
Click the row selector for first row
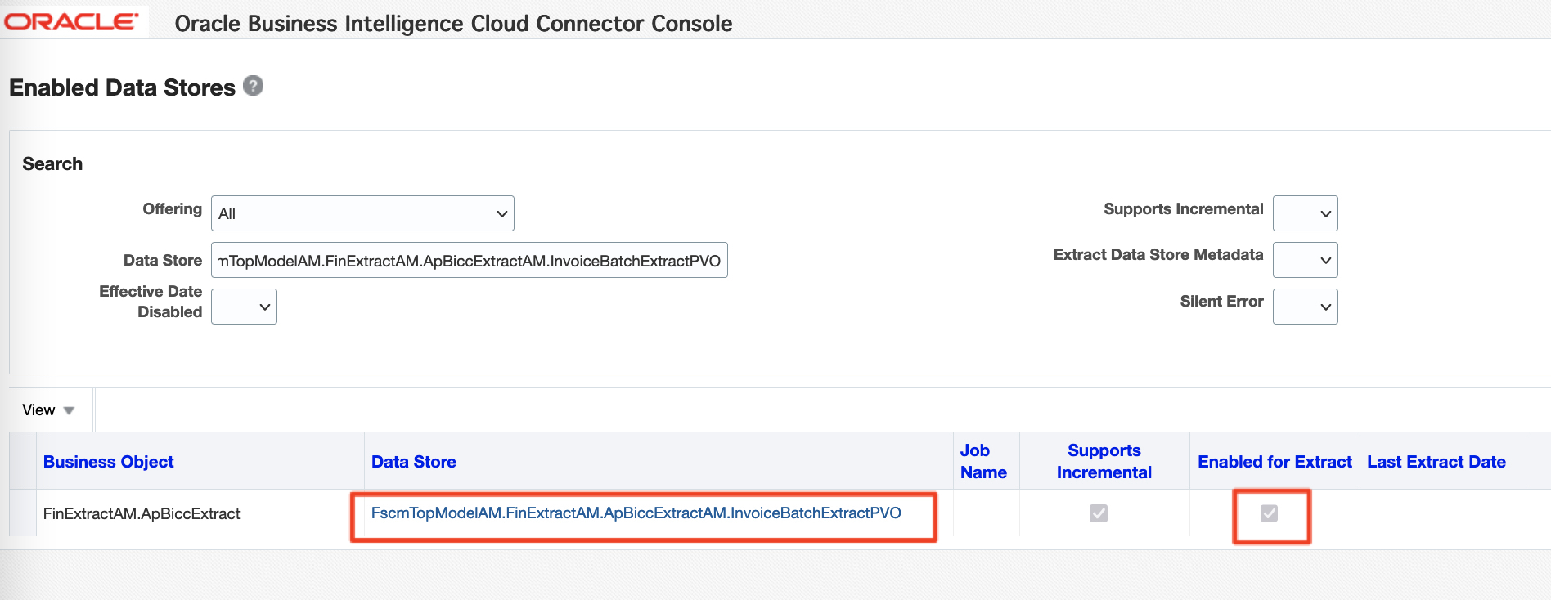23,513
